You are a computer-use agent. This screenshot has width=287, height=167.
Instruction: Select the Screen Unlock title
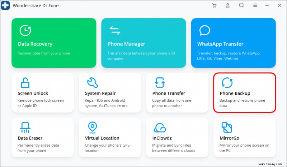(x=33, y=93)
